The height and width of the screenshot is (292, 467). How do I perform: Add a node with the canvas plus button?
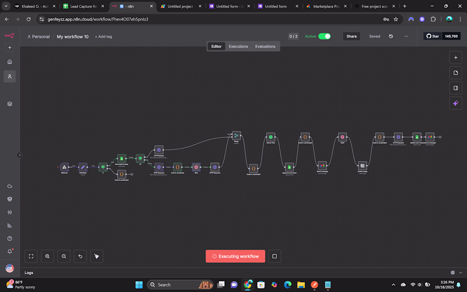tap(456, 58)
